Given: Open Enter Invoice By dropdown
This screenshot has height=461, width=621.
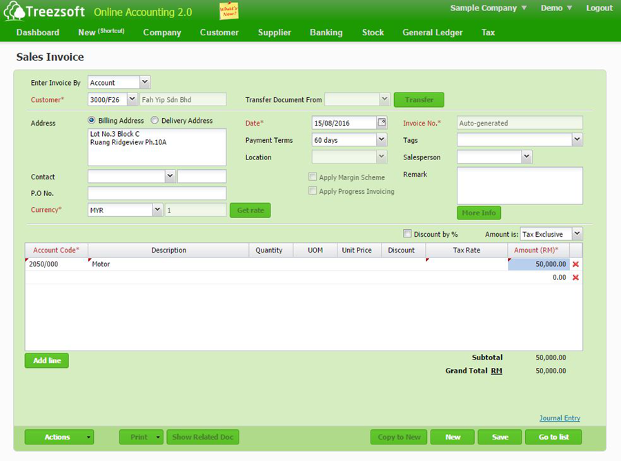Looking at the screenshot, I should tap(145, 82).
